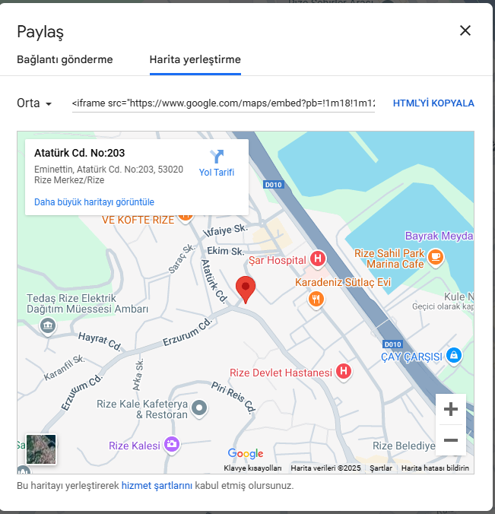
Task: Click Rize Kale Kafeterya marker icon
Action: point(199,408)
